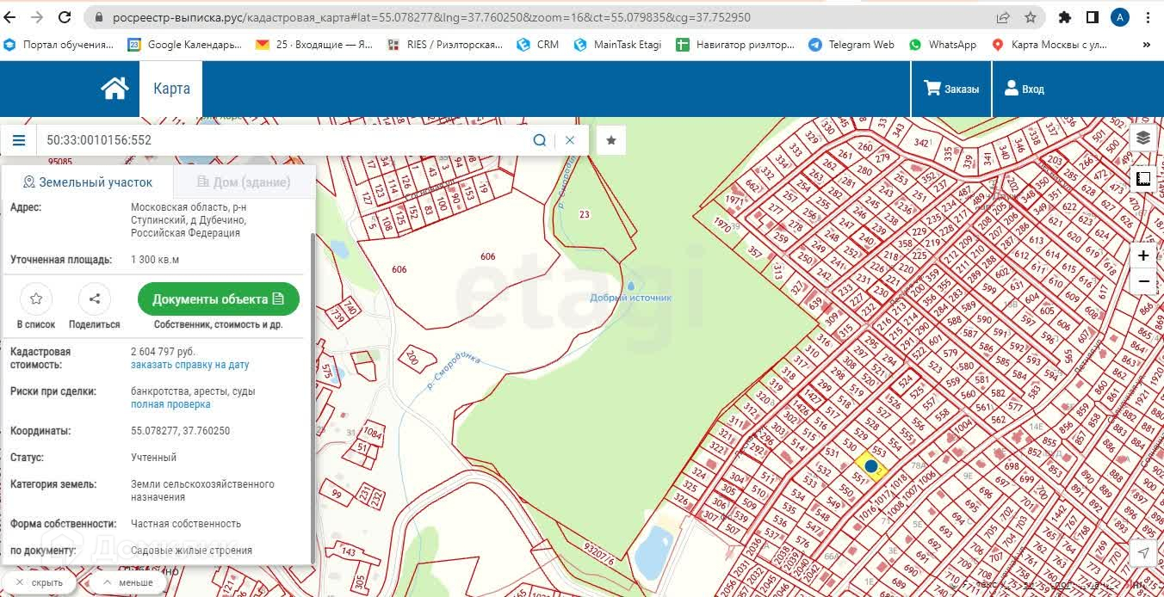Open the 'полная проверка' link

(170, 404)
